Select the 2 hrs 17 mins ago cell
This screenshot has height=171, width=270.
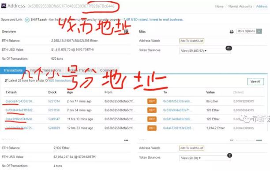79,101
